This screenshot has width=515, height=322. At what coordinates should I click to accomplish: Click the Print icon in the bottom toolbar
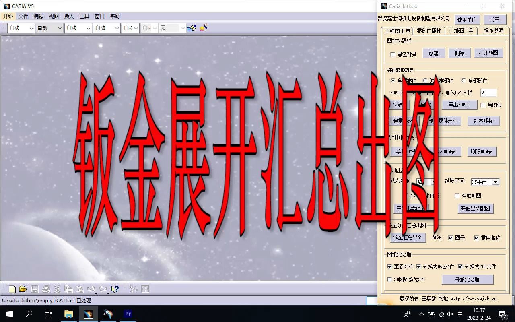[45, 289]
